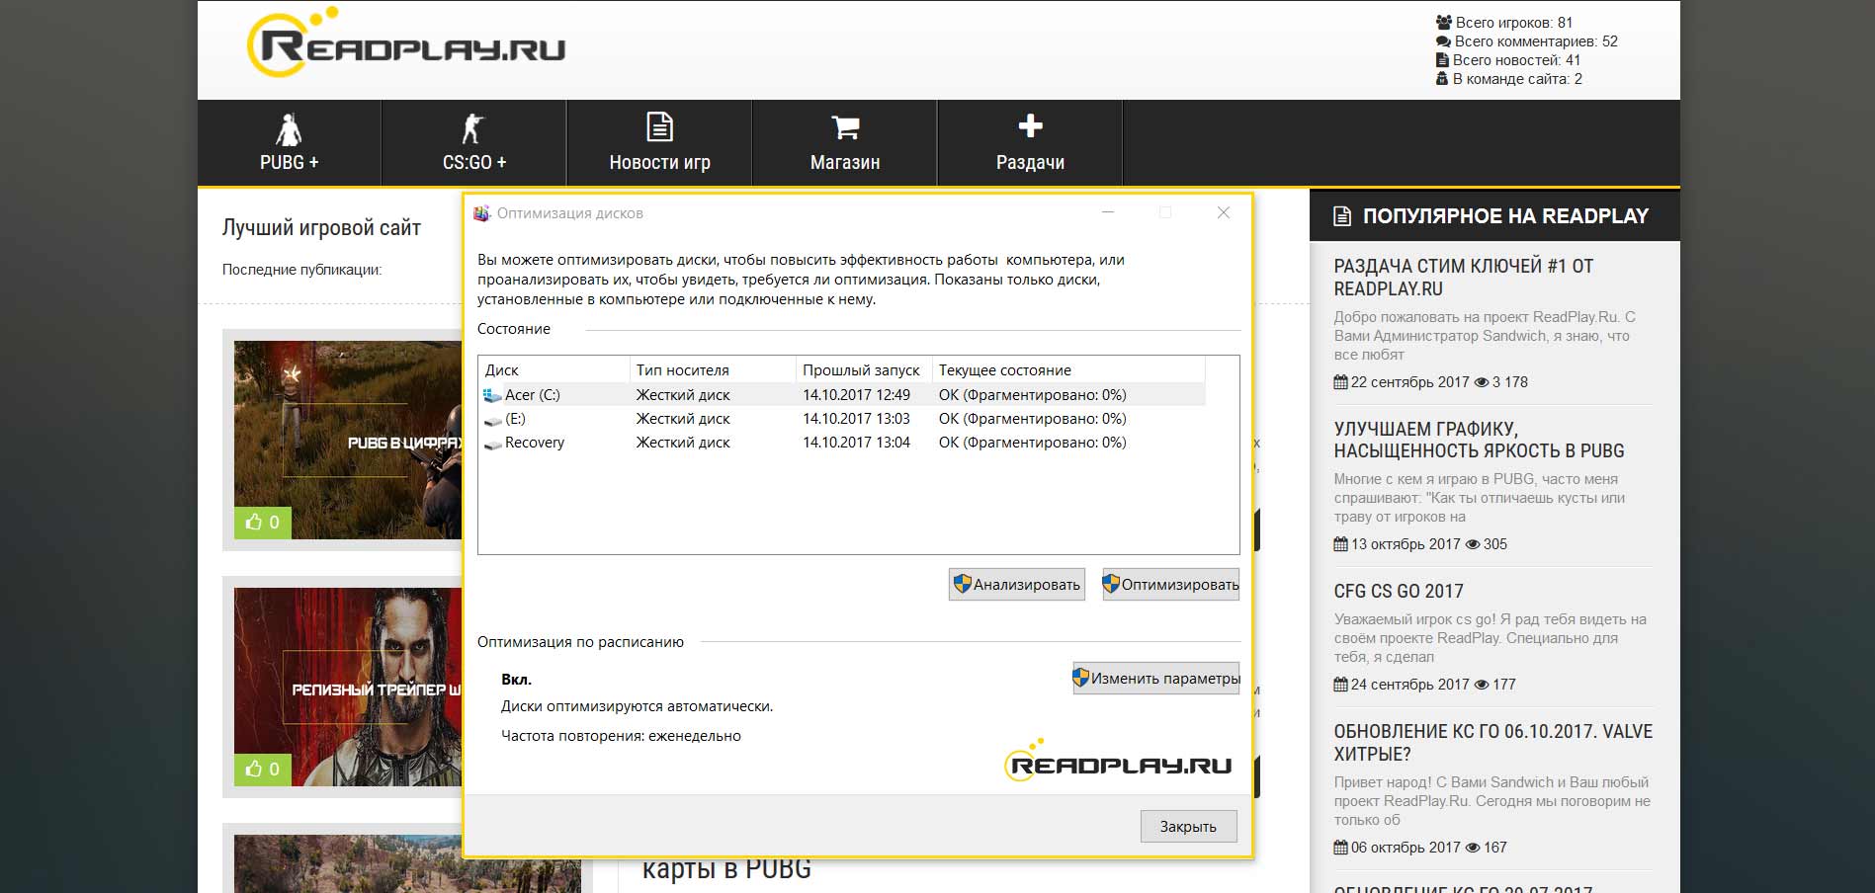Screen dimensions: 1875x893
Task: Click the Частота повторения: еженедельно text
Action: (x=621, y=736)
